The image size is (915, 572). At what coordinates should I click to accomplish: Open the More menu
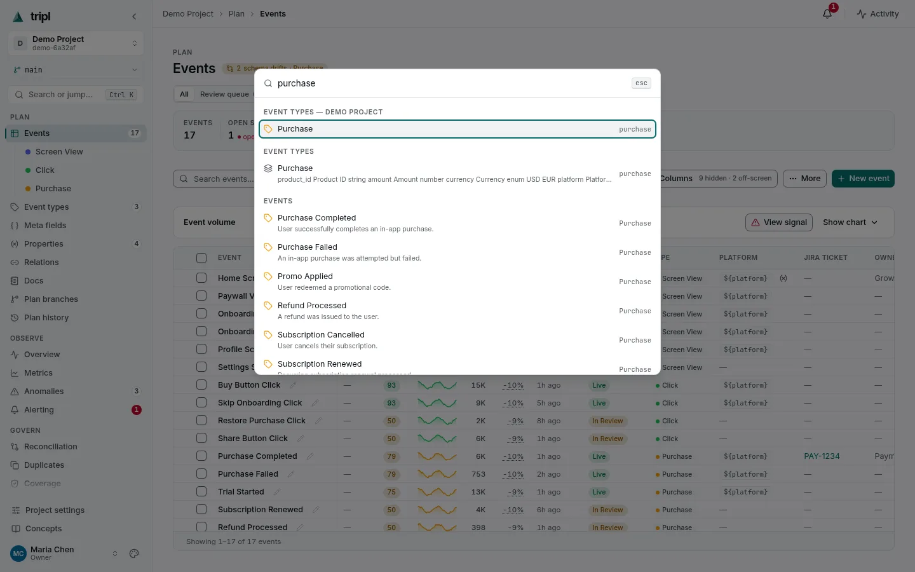click(x=804, y=179)
